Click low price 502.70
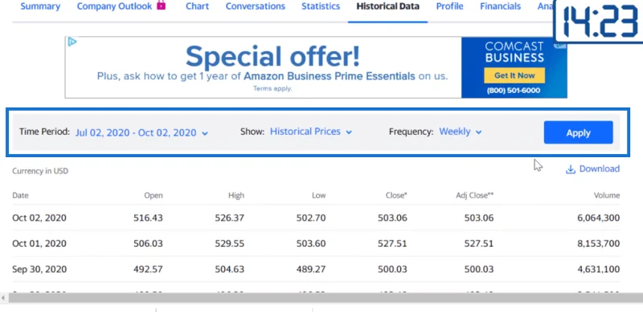Image resolution: width=643 pixels, height=312 pixels. click(x=311, y=218)
